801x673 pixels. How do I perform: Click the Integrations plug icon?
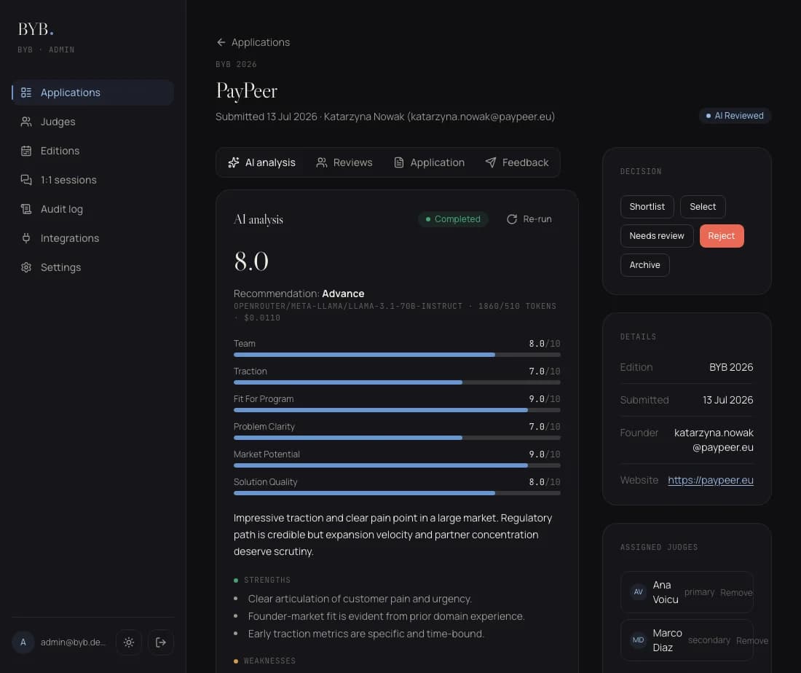tap(26, 238)
